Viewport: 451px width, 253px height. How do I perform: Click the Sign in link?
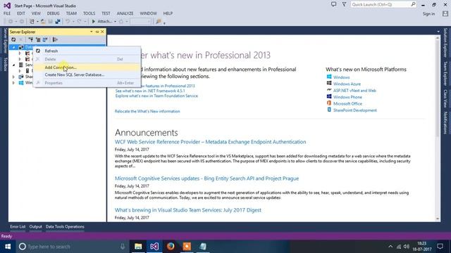[x=428, y=14]
